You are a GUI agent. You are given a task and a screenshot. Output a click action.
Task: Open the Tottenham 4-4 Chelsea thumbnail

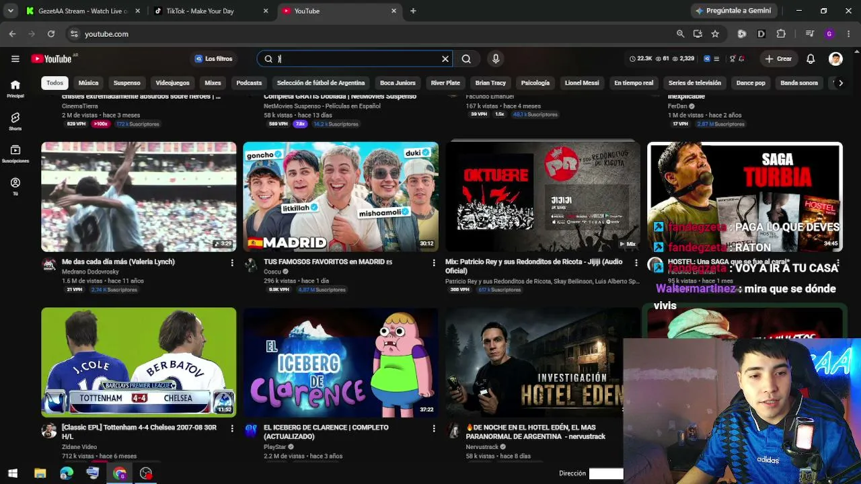139,362
